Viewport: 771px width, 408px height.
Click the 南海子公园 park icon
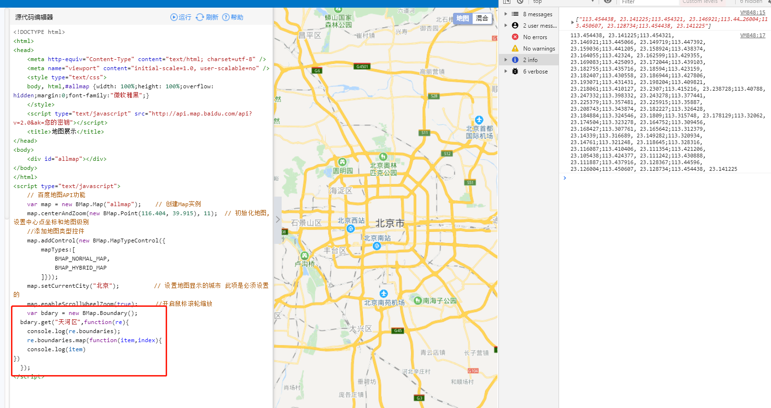coord(418,301)
